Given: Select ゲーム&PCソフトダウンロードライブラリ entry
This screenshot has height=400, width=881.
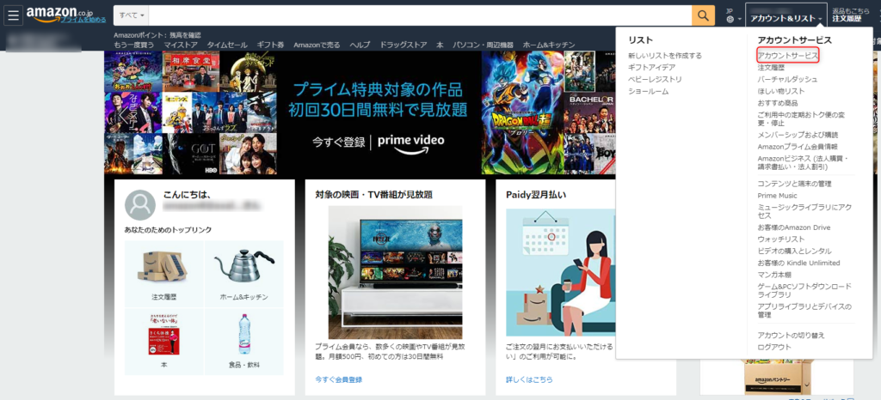Looking at the screenshot, I should (x=804, y=290).
